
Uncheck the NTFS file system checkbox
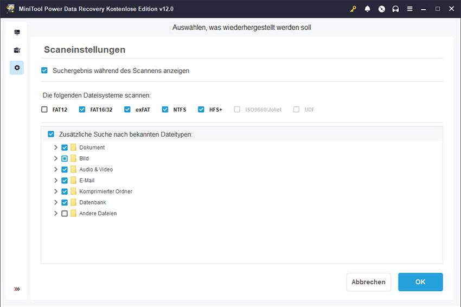coord(165,110)
